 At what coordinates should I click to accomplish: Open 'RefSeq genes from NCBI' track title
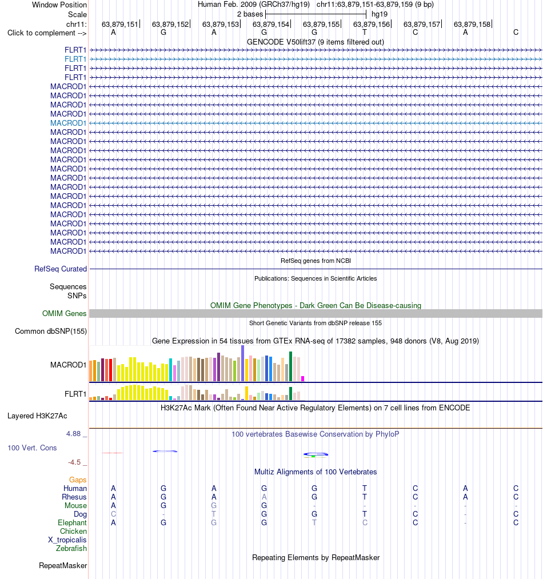click(316, 261)
